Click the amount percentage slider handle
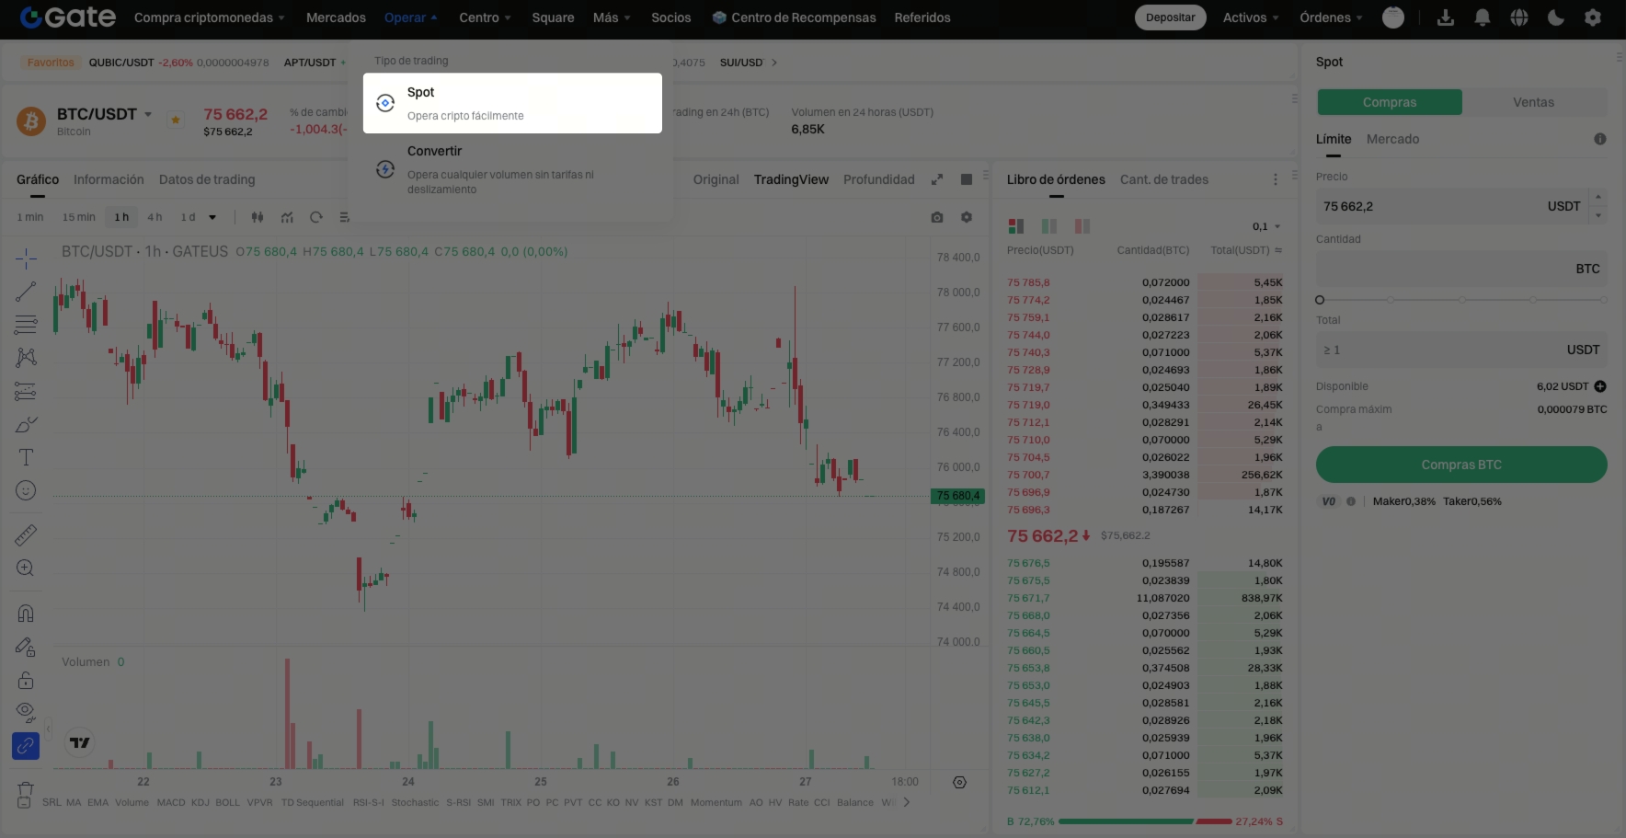1626x838 pixels. click(x=1320, y=300)
